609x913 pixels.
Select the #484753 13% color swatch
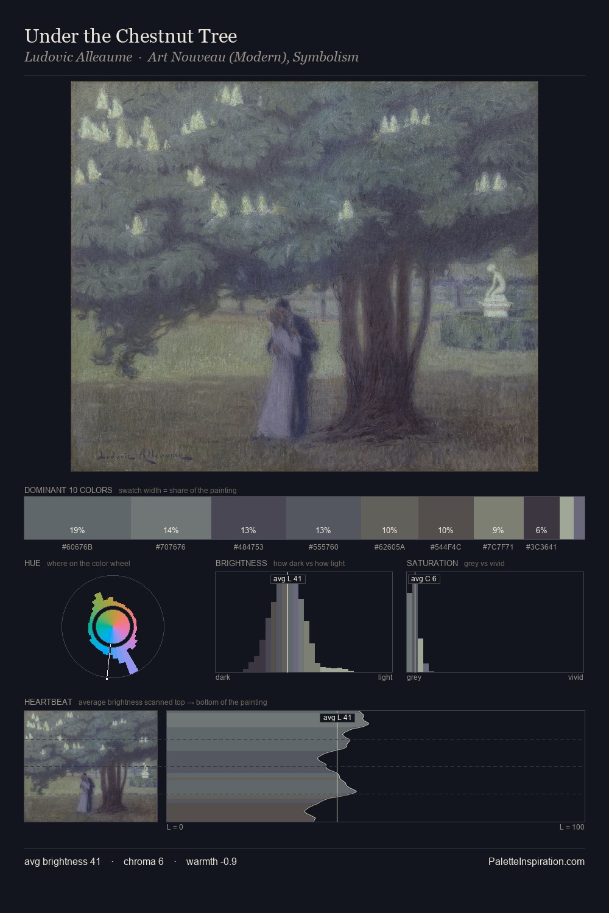[x=248, y=518]
